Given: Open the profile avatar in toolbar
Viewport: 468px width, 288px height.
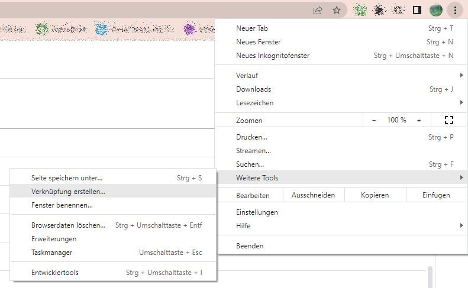Looking at the screenshot, I should pyautogui.click(x=436, y=11).
